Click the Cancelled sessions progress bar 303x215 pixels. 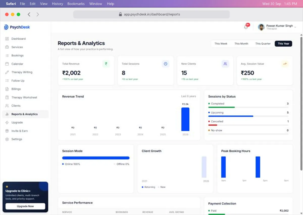point(248,125)
